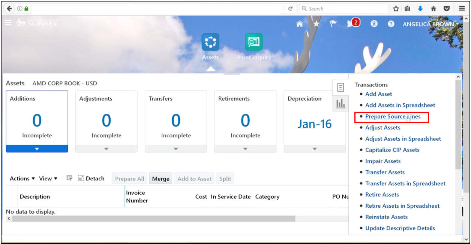Open the favorites star icon
Viewport: 471px width, 244px height.
point(316,23)
